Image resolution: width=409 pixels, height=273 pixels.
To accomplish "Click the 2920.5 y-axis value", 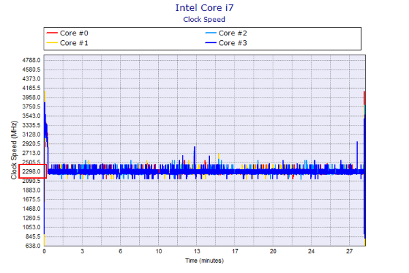I will (31, 144).
